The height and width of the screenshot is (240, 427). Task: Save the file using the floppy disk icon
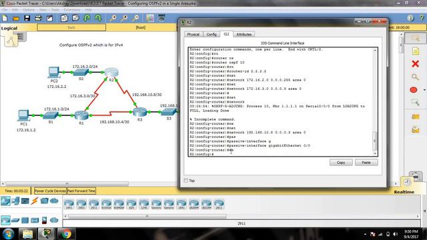[27, 18]
